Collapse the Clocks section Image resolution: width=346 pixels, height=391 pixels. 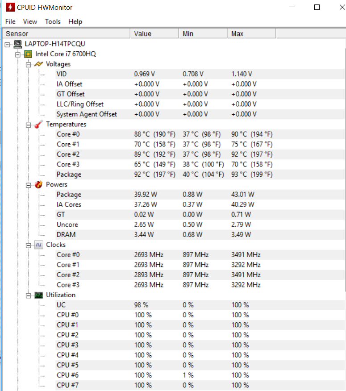pyautogui.click(x=29, y=245)
